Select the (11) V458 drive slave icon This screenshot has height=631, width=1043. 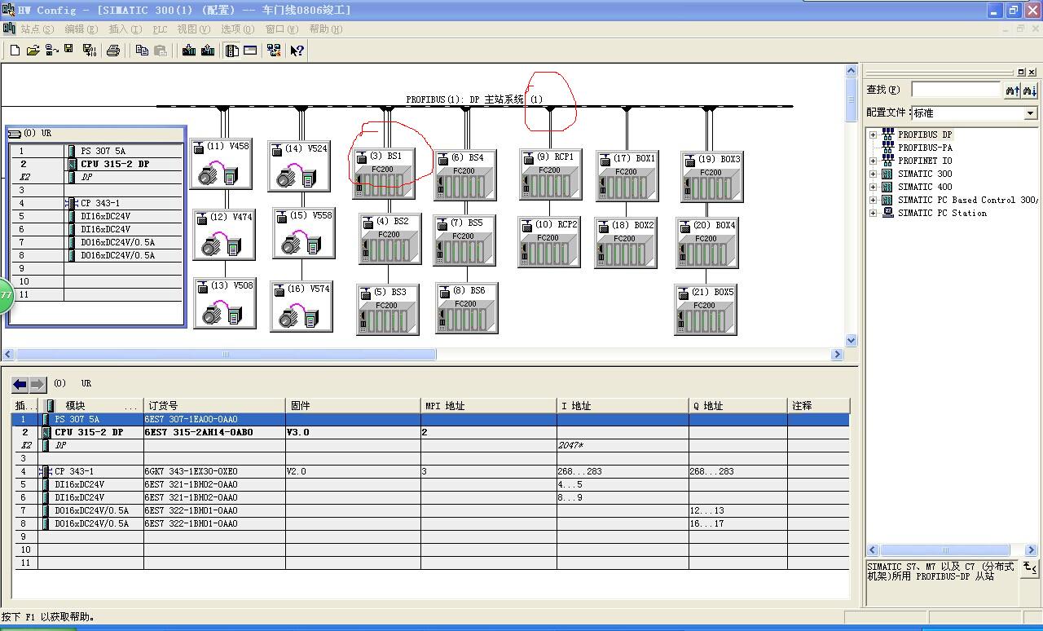tap(221, 164)
